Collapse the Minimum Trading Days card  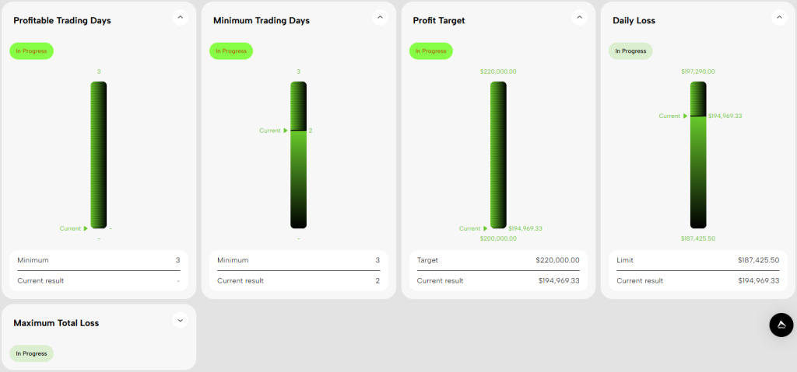[x=380, y=17]
